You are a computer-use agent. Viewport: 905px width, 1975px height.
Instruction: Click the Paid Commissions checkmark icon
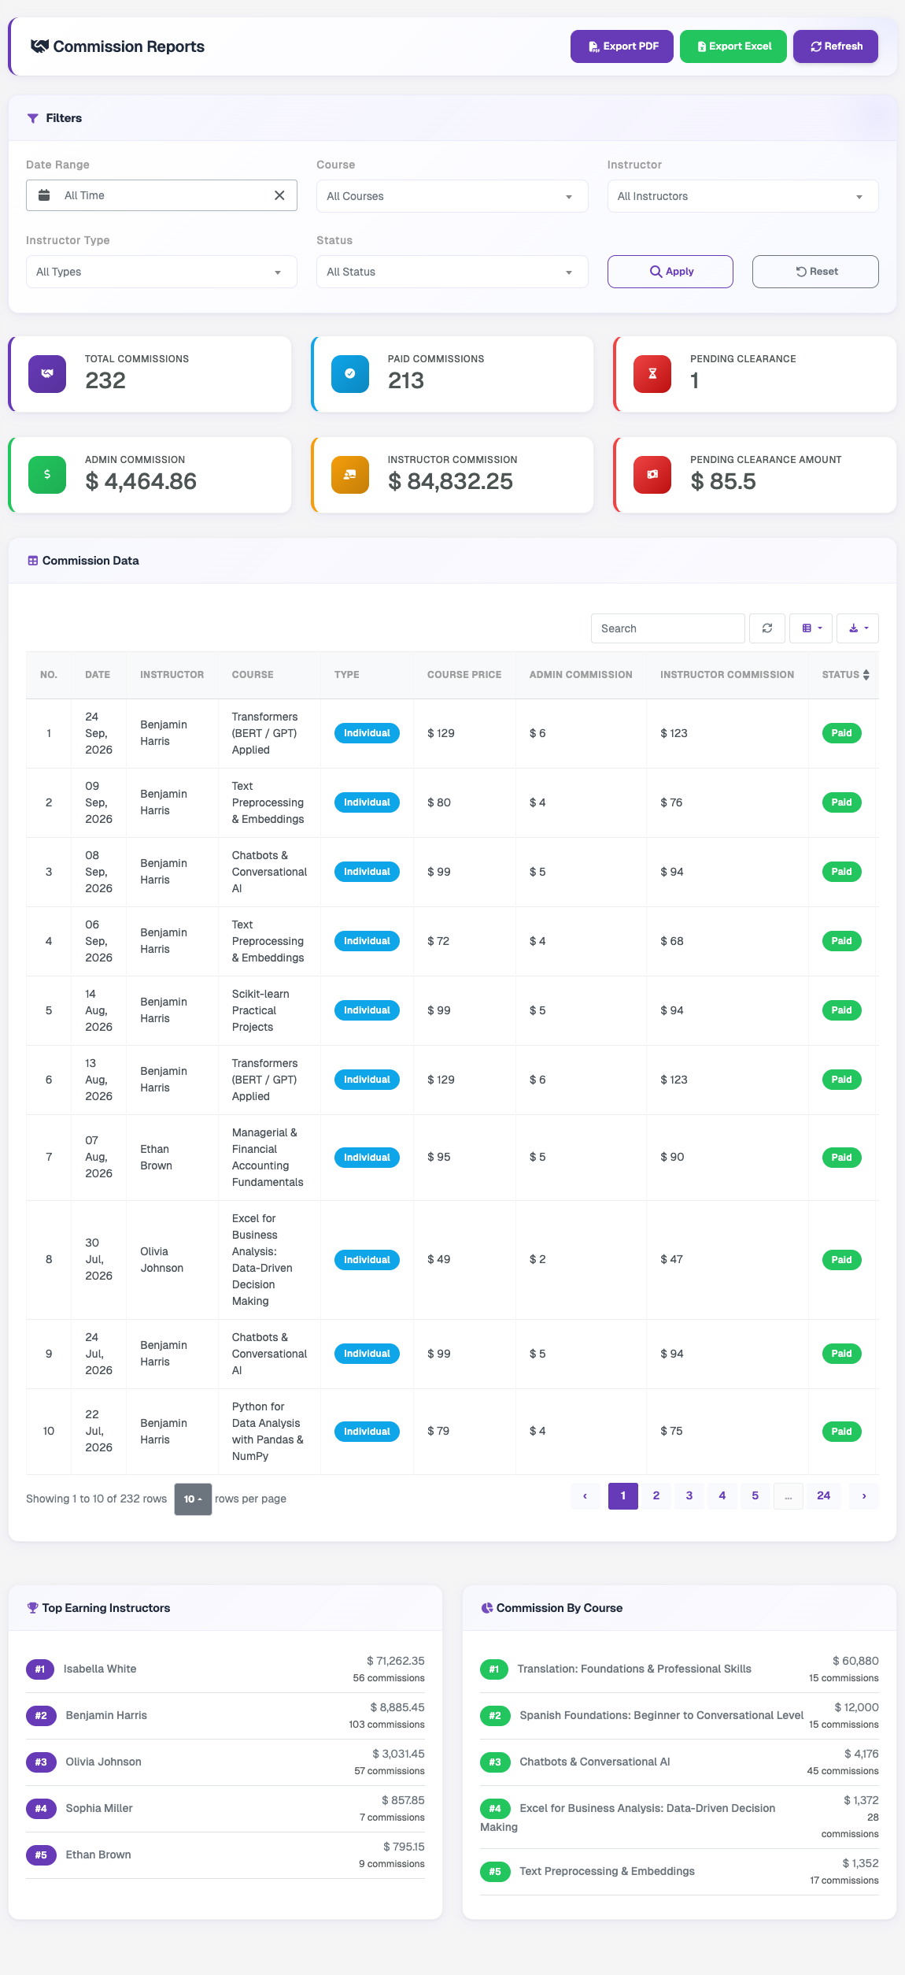[350, 374]
